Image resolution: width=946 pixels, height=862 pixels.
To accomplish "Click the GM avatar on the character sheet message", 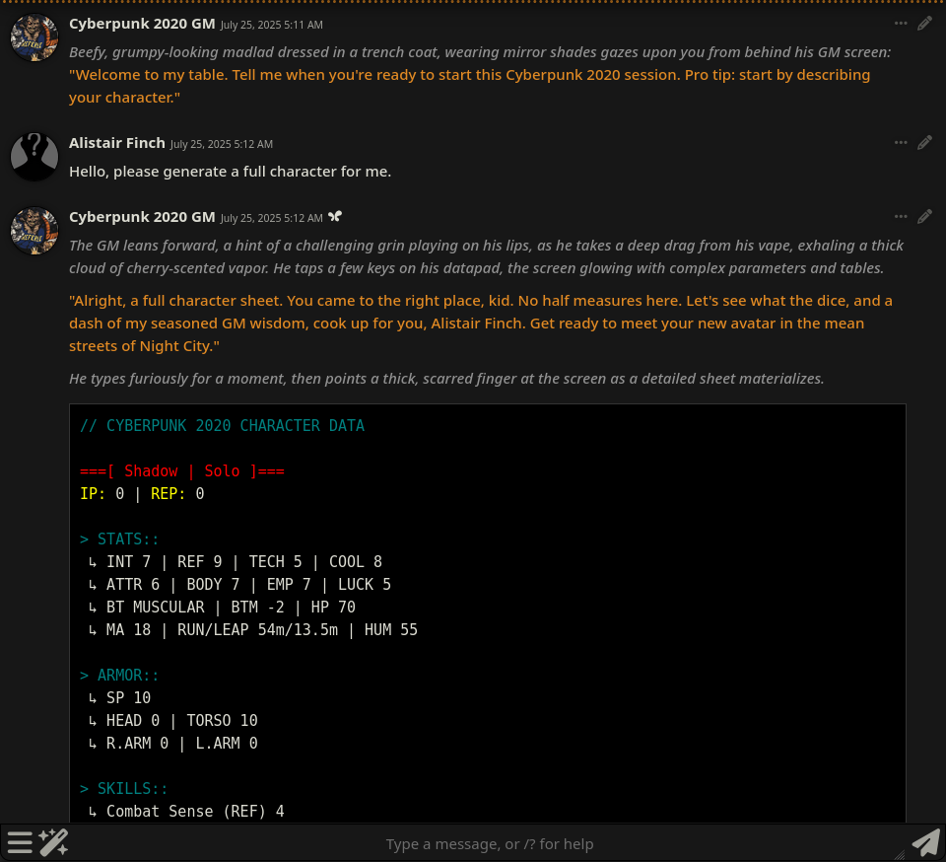I will pos(34,231).
